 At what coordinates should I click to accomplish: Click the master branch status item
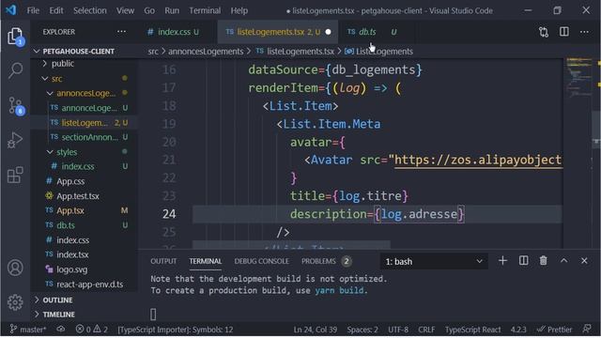coord(28,330)
